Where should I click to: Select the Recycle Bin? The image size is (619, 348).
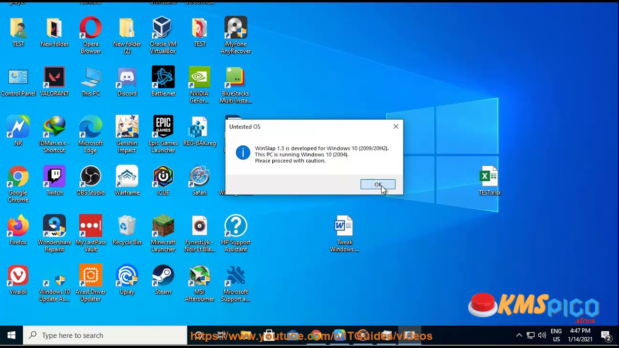point(127,231)
